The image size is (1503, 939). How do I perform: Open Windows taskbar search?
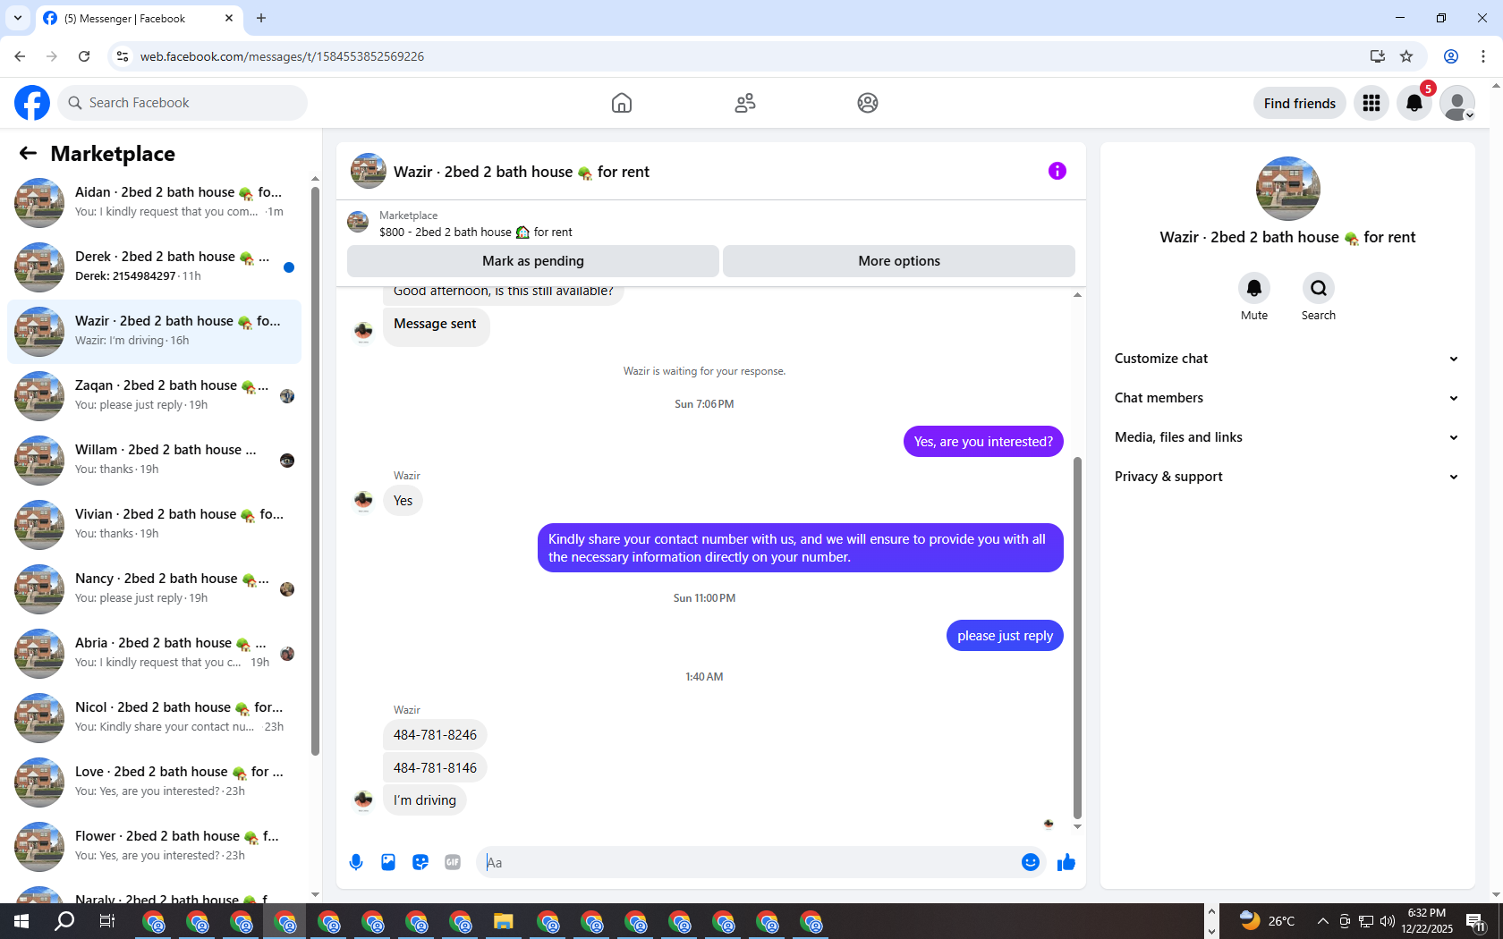[x=64, y=921]
